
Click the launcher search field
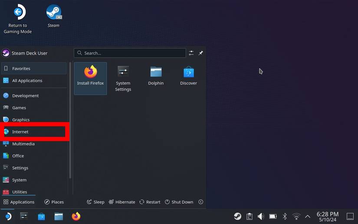coord(130,53)
